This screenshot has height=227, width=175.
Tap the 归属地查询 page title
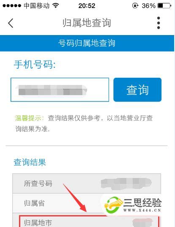click(x=87, y=23)
